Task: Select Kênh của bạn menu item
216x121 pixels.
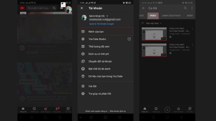Action: 96,31
